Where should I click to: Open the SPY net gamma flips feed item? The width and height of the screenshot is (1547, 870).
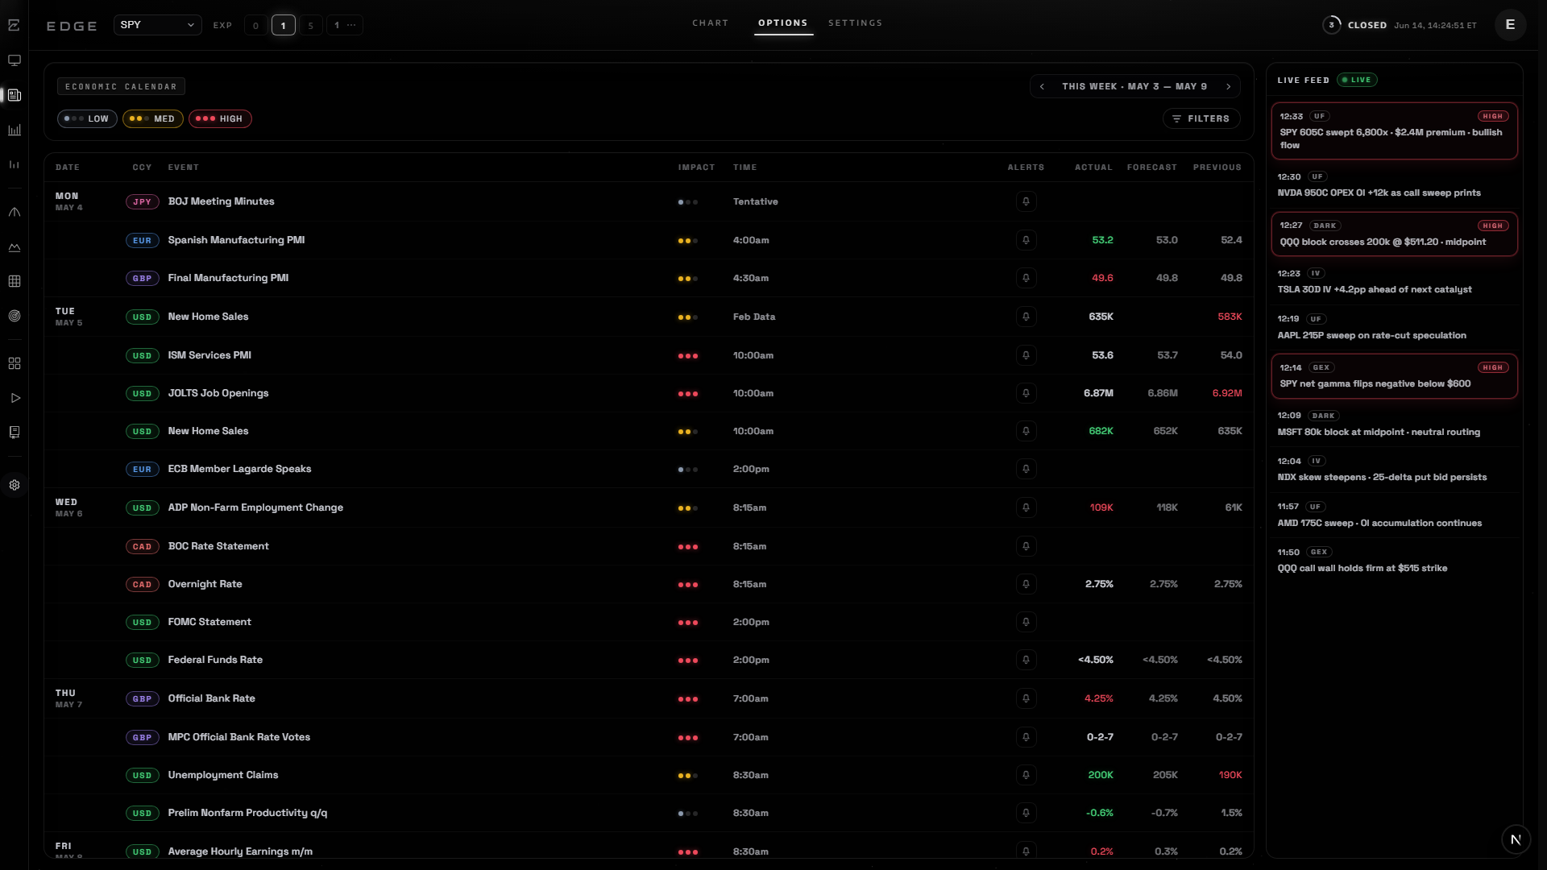(1394, 376)
